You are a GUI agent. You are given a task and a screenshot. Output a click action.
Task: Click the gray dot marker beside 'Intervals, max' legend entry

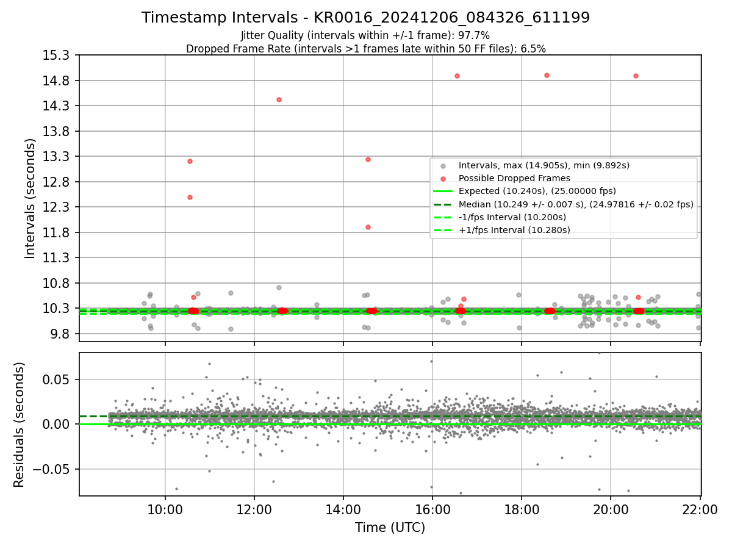443,165
